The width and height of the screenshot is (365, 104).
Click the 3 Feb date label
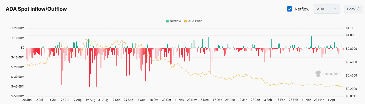pyautogui.click(x=268, y=100)
